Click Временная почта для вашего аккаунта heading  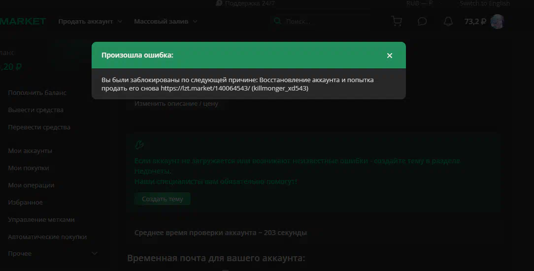coord(216,258)
